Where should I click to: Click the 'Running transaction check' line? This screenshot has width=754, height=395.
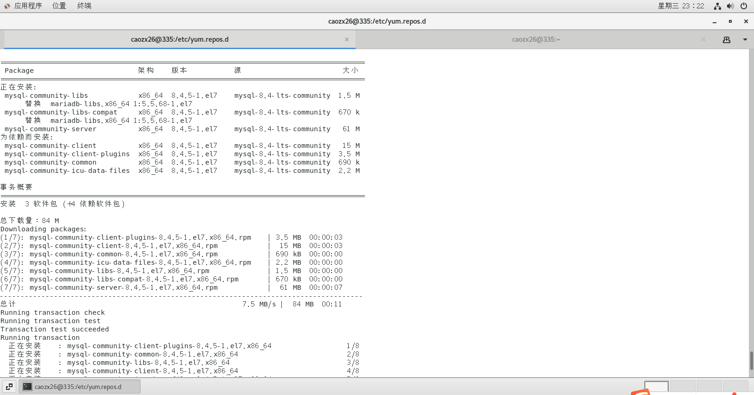52,312
